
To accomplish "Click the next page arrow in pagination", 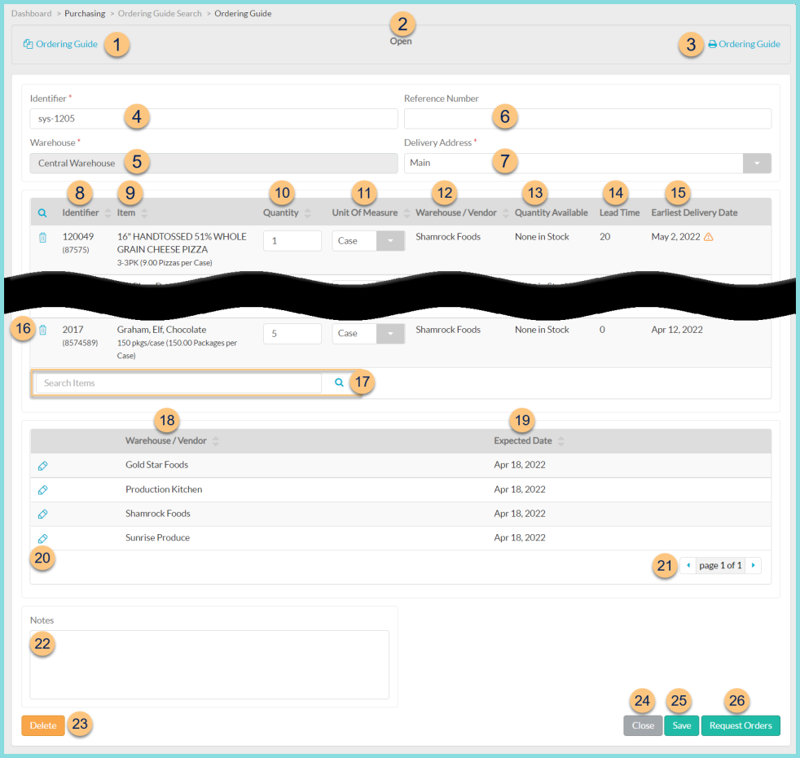I will pos(752,565).
